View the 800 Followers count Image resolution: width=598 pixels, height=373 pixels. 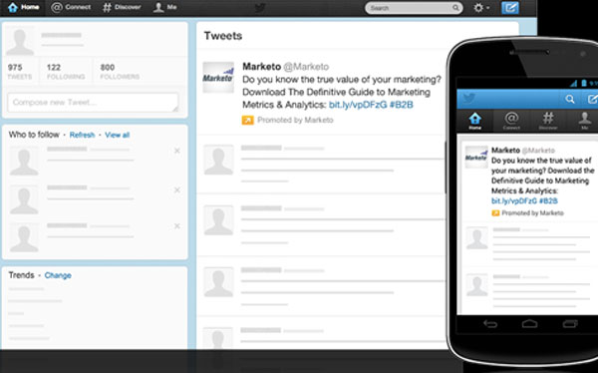120,72
